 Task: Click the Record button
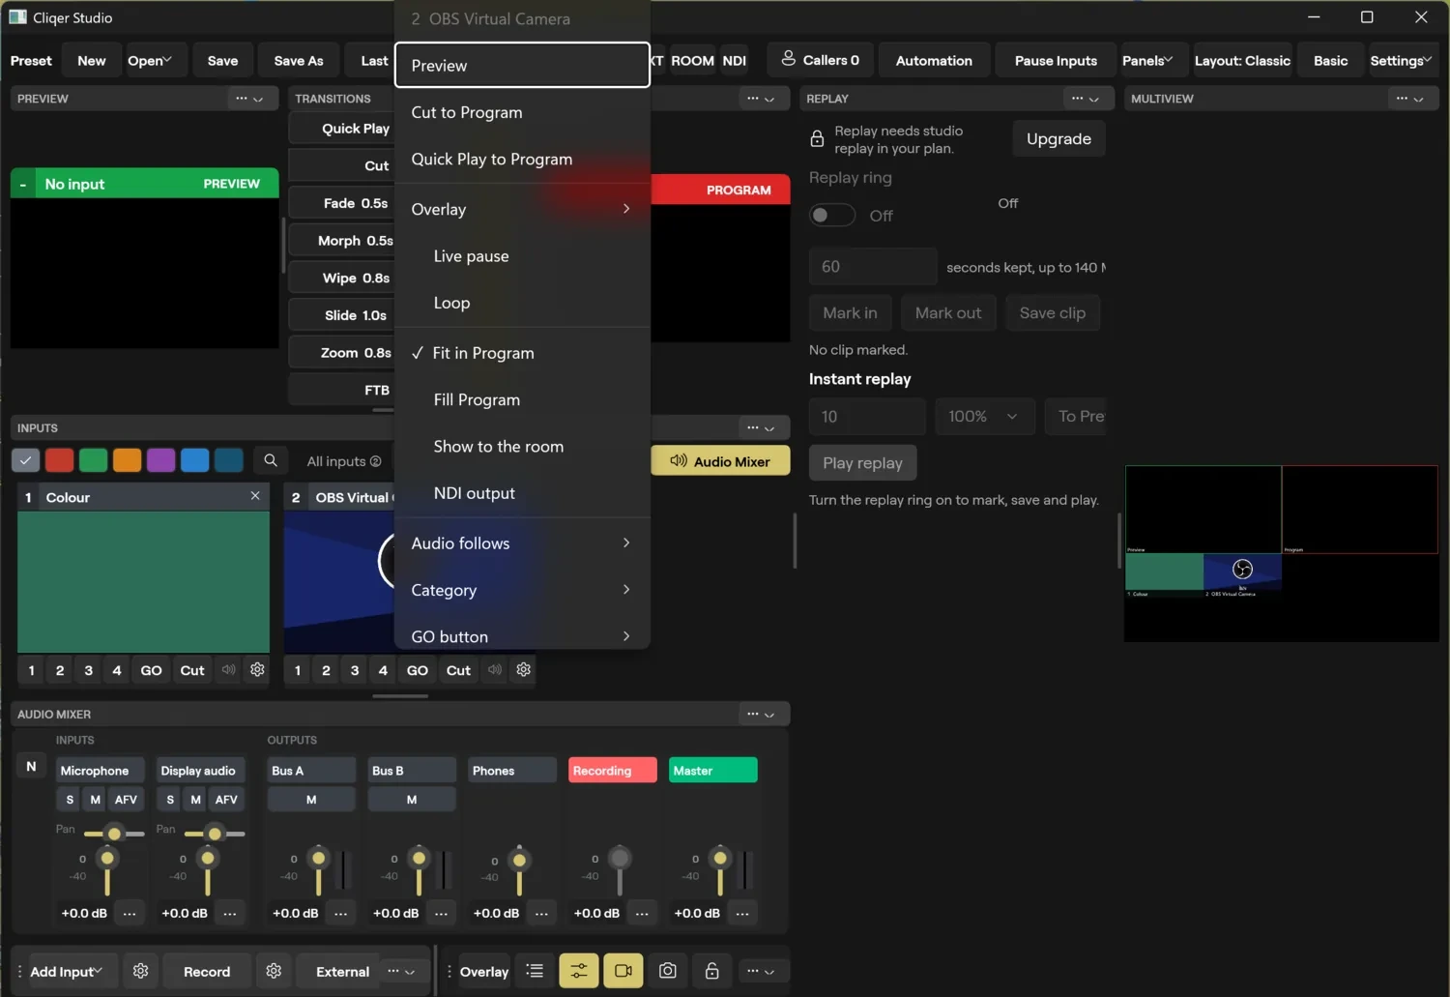coord(207,971)
